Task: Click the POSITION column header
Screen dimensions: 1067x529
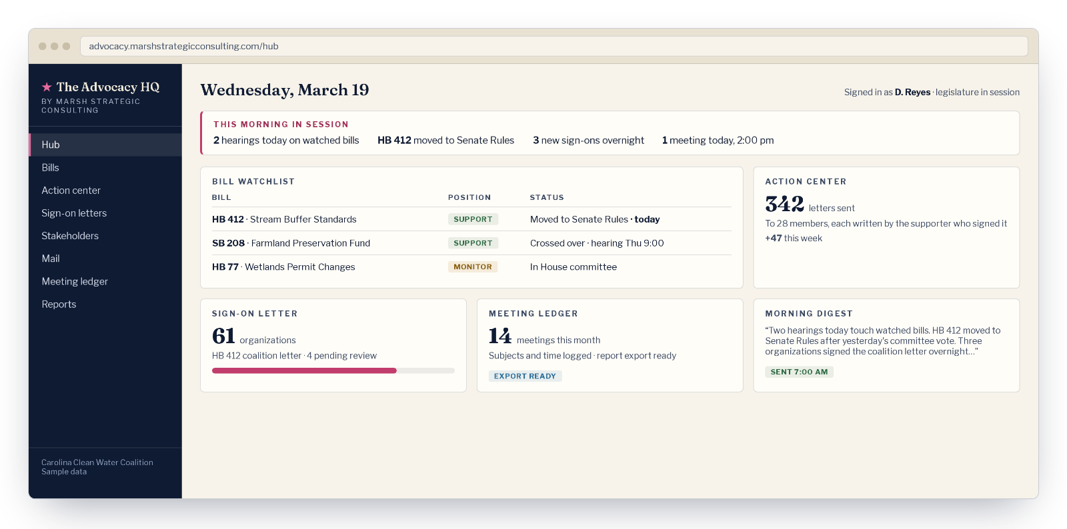Action: point(469,198)
